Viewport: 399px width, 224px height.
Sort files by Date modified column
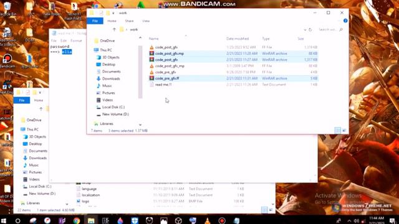click(238, 39)
